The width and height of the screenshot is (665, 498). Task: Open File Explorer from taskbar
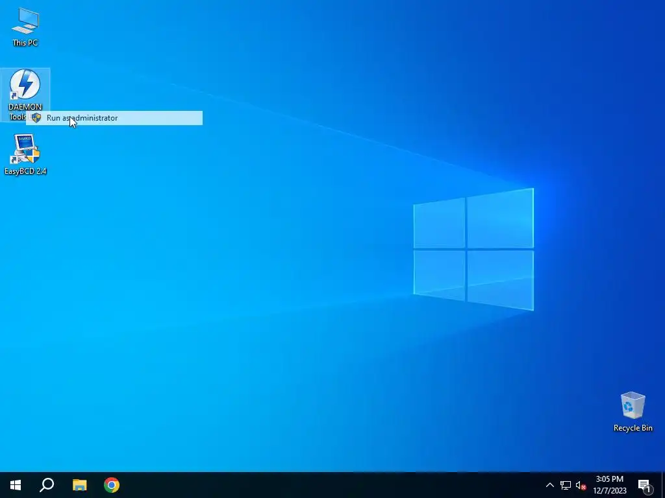[x=79, y=485]
